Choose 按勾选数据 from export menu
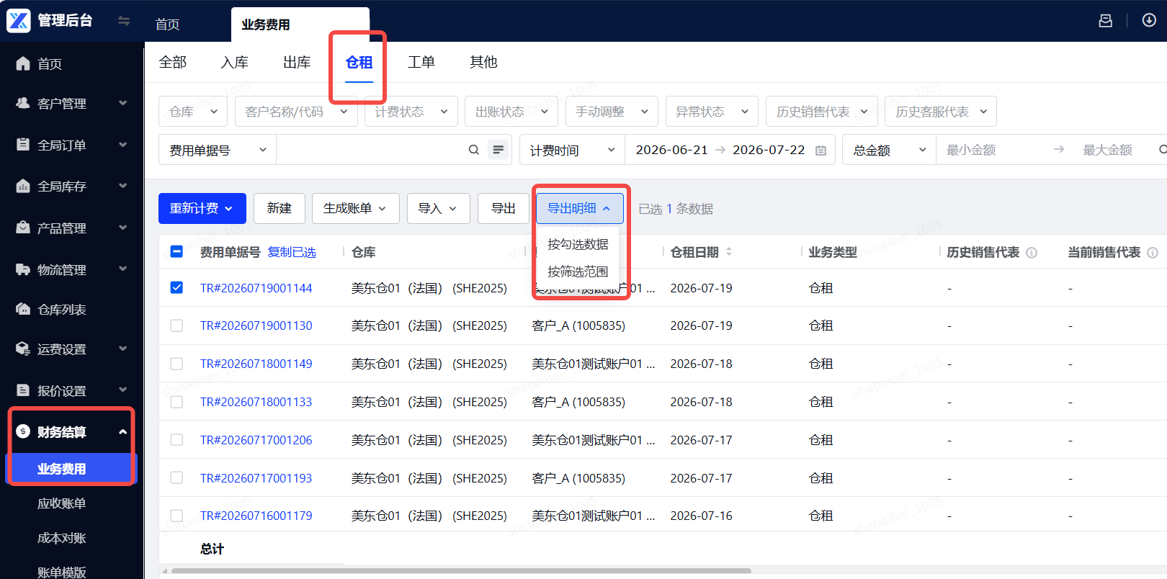 pyautogui.click(x=578, y=244)
